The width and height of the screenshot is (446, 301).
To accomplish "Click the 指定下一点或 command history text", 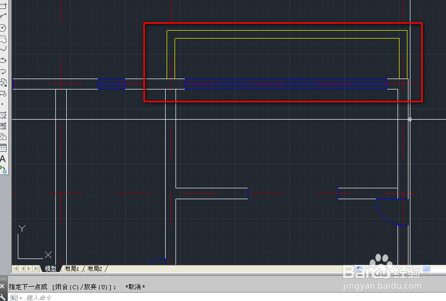I will pos(28,287).
